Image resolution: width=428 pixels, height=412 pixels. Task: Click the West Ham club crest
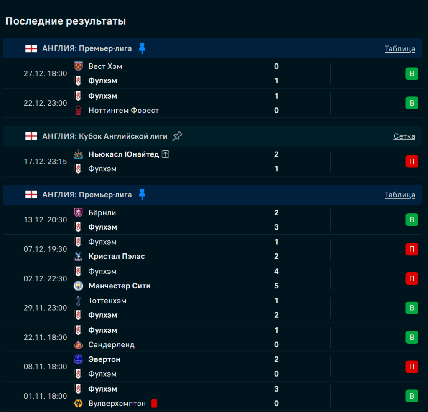click(78, 66)
